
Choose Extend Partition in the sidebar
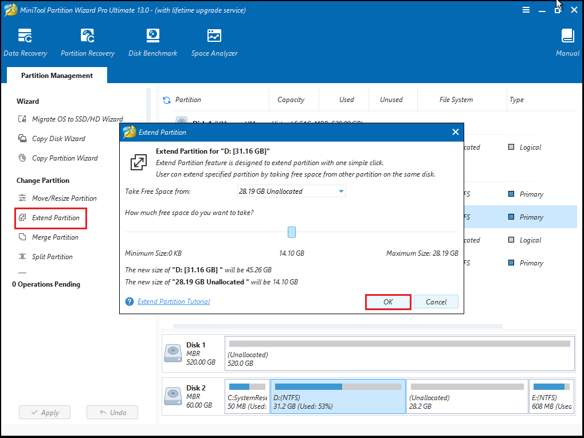[x=56, y=218]
